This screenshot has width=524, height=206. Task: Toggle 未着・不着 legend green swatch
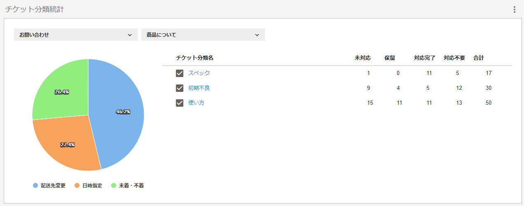[x=114, y=186]
